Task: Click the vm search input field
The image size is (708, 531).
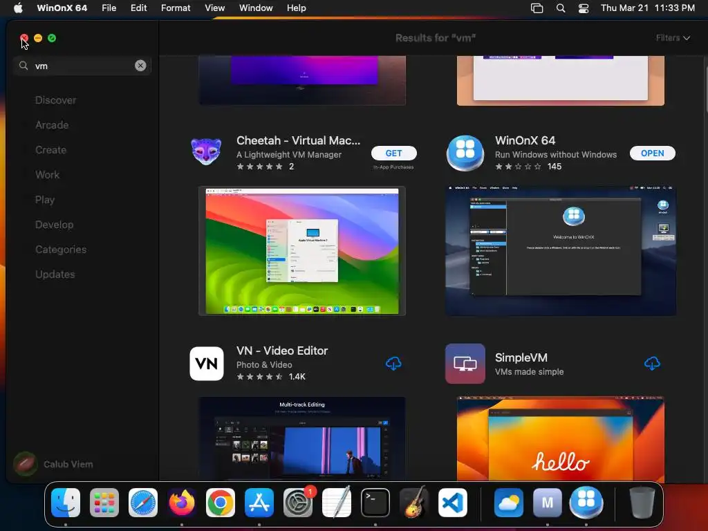Action: point(82,66)
